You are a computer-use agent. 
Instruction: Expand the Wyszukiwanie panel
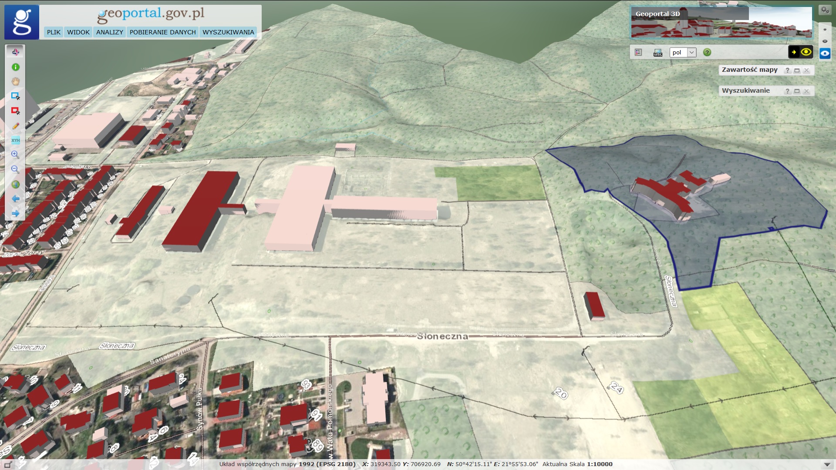coord(797,91)
